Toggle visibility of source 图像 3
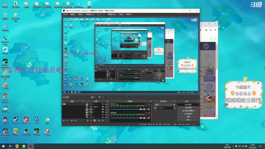 point(103,109)
